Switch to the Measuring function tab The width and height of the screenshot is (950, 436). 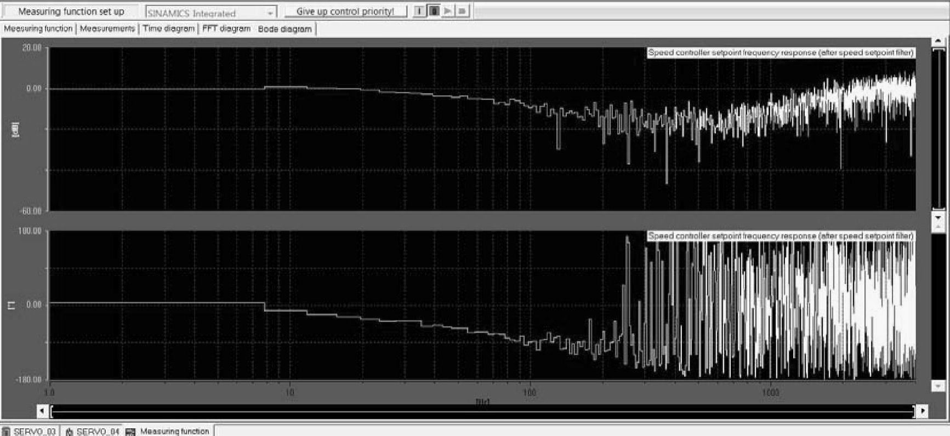click(x=38, y=28)
